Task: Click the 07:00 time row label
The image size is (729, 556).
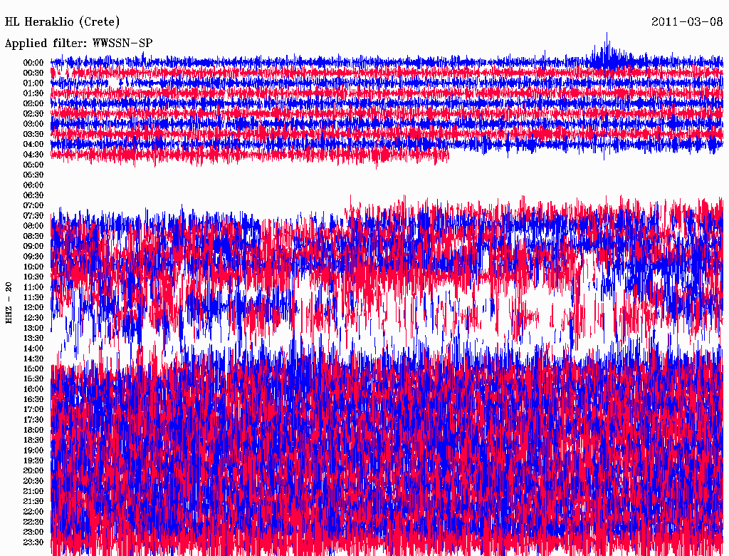Action: [x=33, y=205]
